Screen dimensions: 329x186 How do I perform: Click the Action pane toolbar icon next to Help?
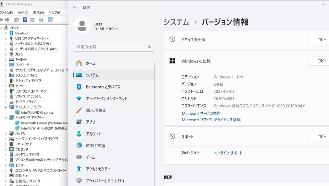click(x=32, y=20)
